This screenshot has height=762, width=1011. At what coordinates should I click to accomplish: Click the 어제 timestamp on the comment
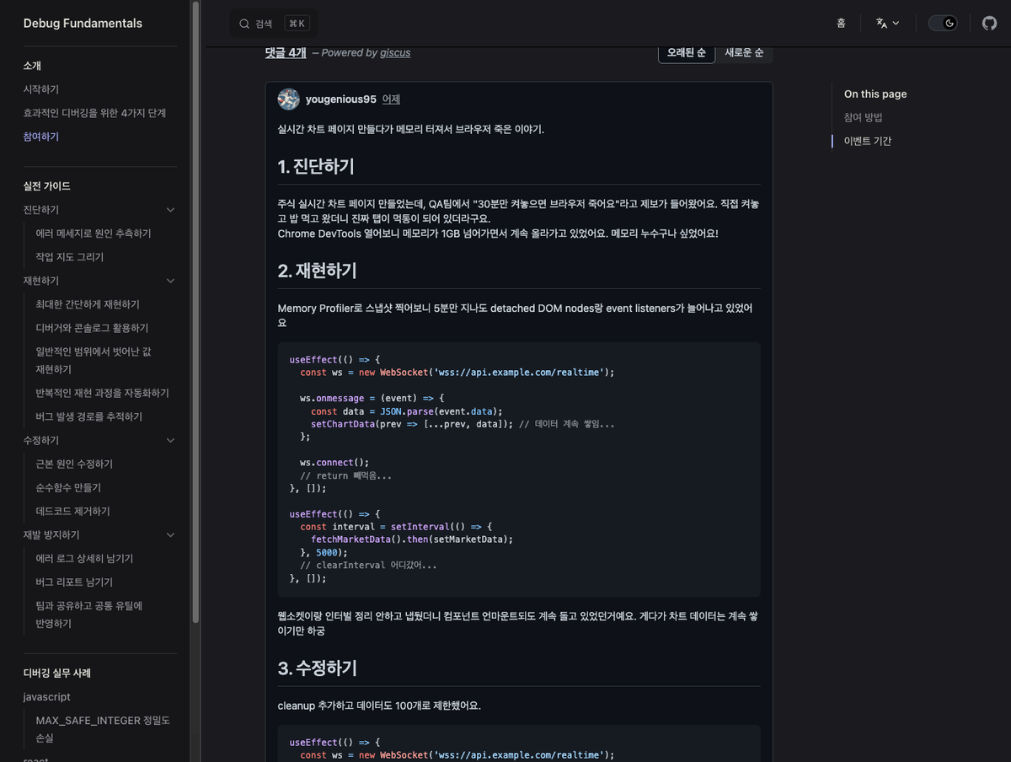coord(390,99)
